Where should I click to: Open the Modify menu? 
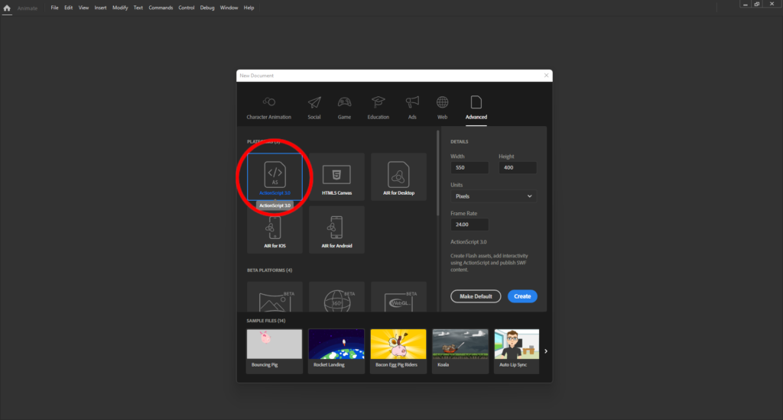120,8
